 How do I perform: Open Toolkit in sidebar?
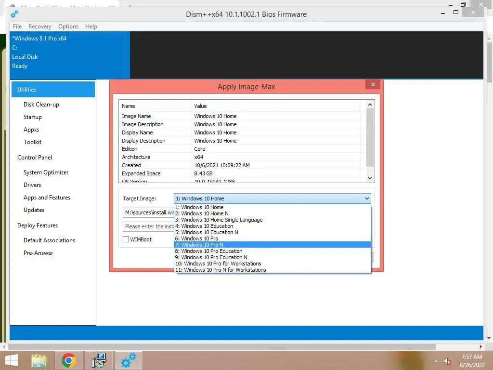click(32, 142)
